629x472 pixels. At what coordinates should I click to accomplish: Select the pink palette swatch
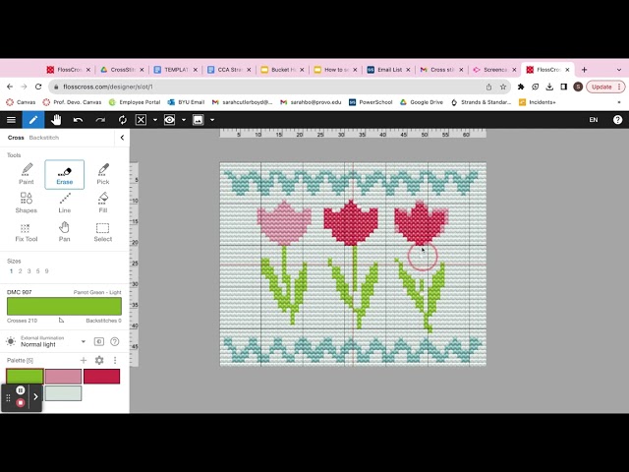click(63, 377)
